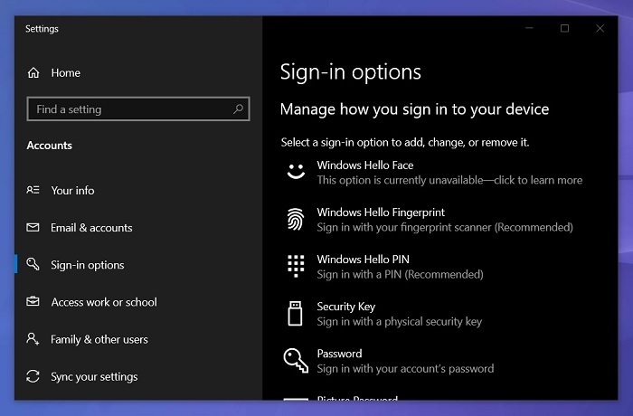Open the Your info page
633x416 pixels.
[x=72, y=190]
